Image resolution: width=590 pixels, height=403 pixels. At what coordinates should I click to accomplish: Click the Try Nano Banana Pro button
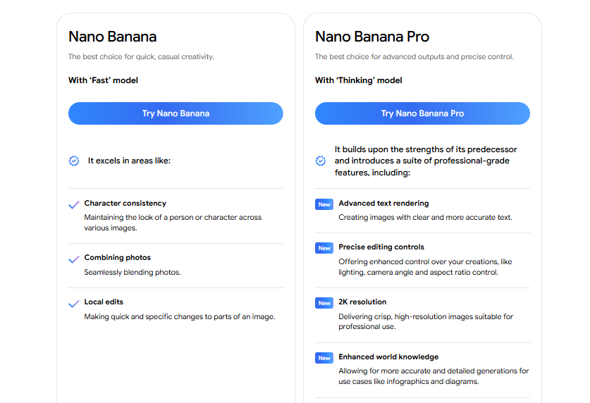422,113
